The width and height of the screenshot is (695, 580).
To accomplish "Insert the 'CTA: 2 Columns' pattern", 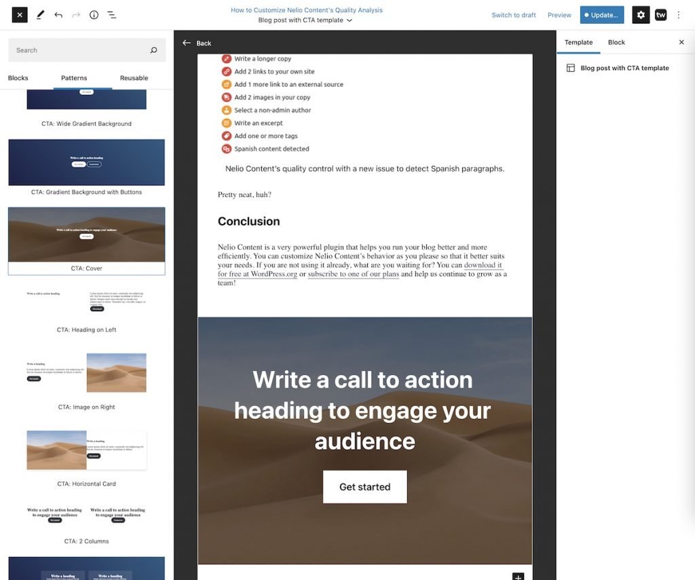I will click(86, 524).
